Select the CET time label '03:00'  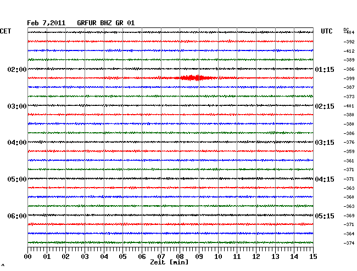[x=17, y=106]
